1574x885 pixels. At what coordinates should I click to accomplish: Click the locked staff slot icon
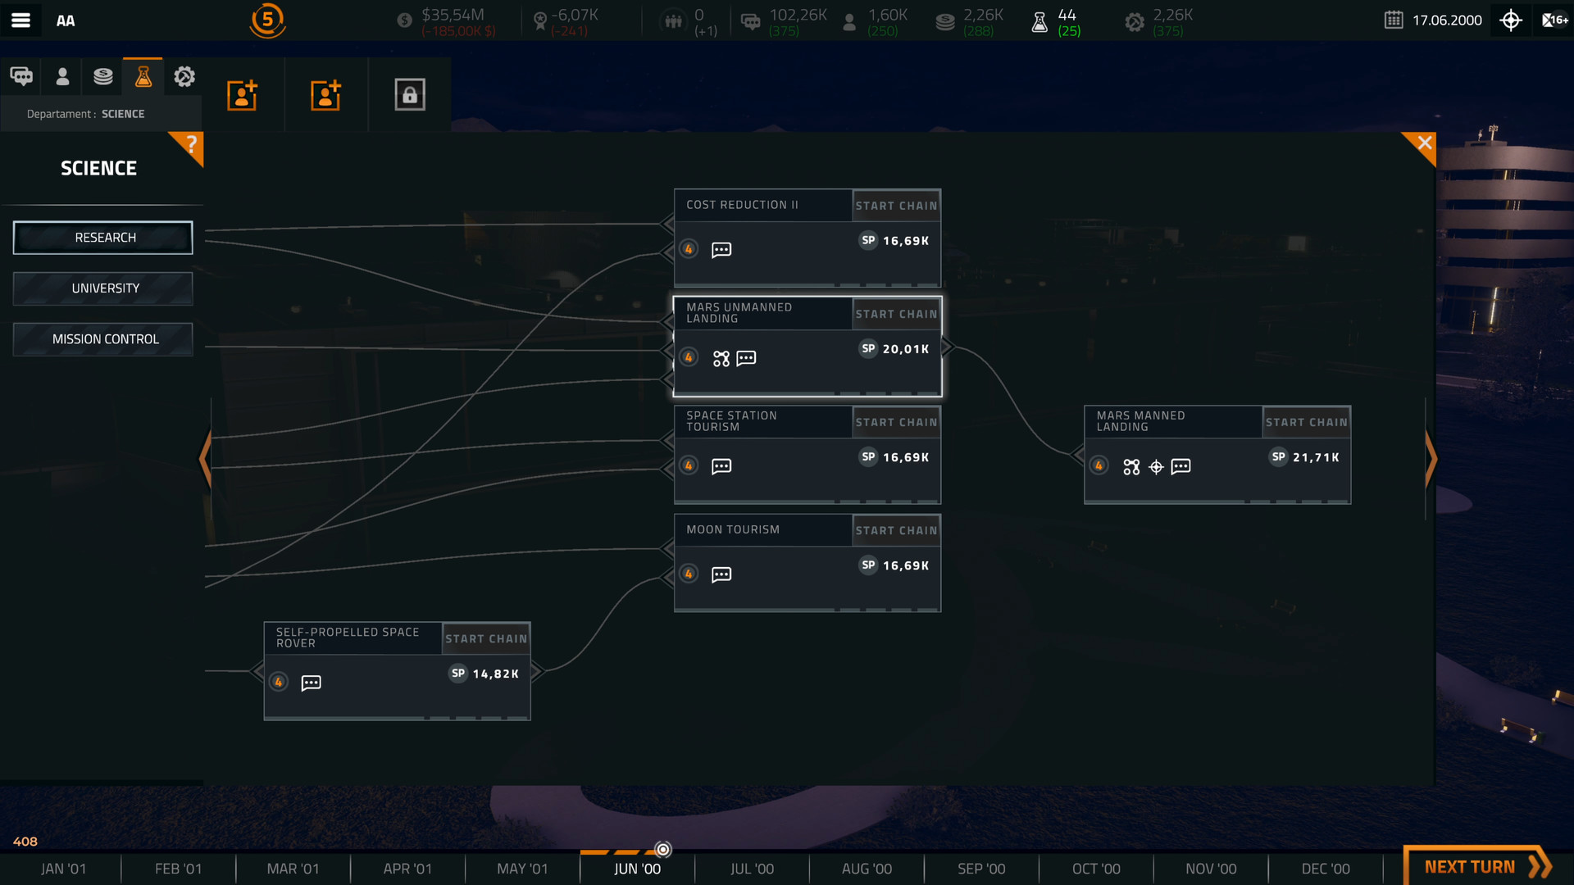pyautogui.click(x=410, y=95)
